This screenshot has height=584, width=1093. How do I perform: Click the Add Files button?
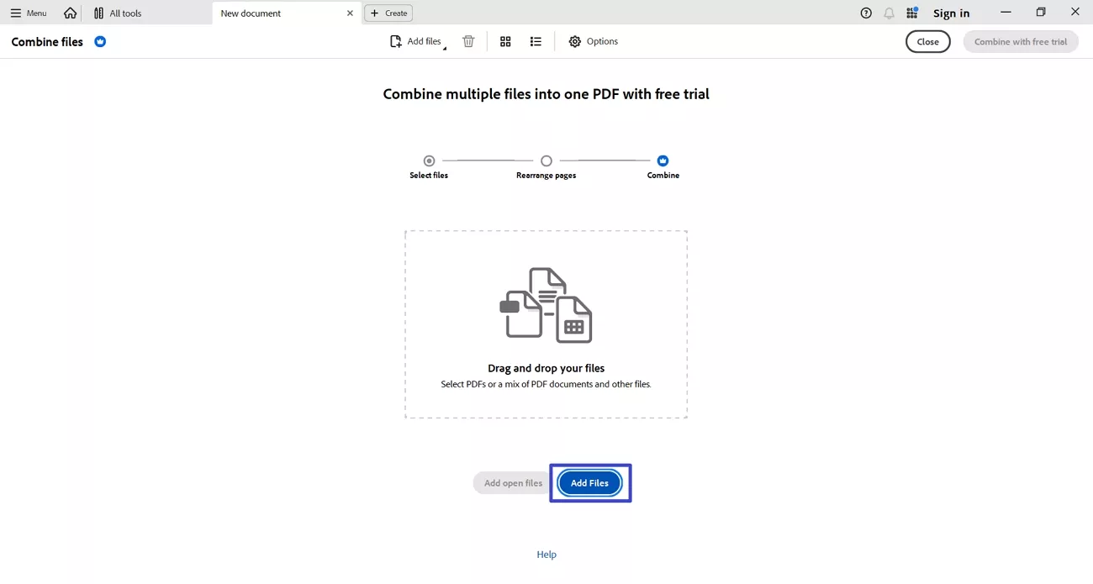589,482
